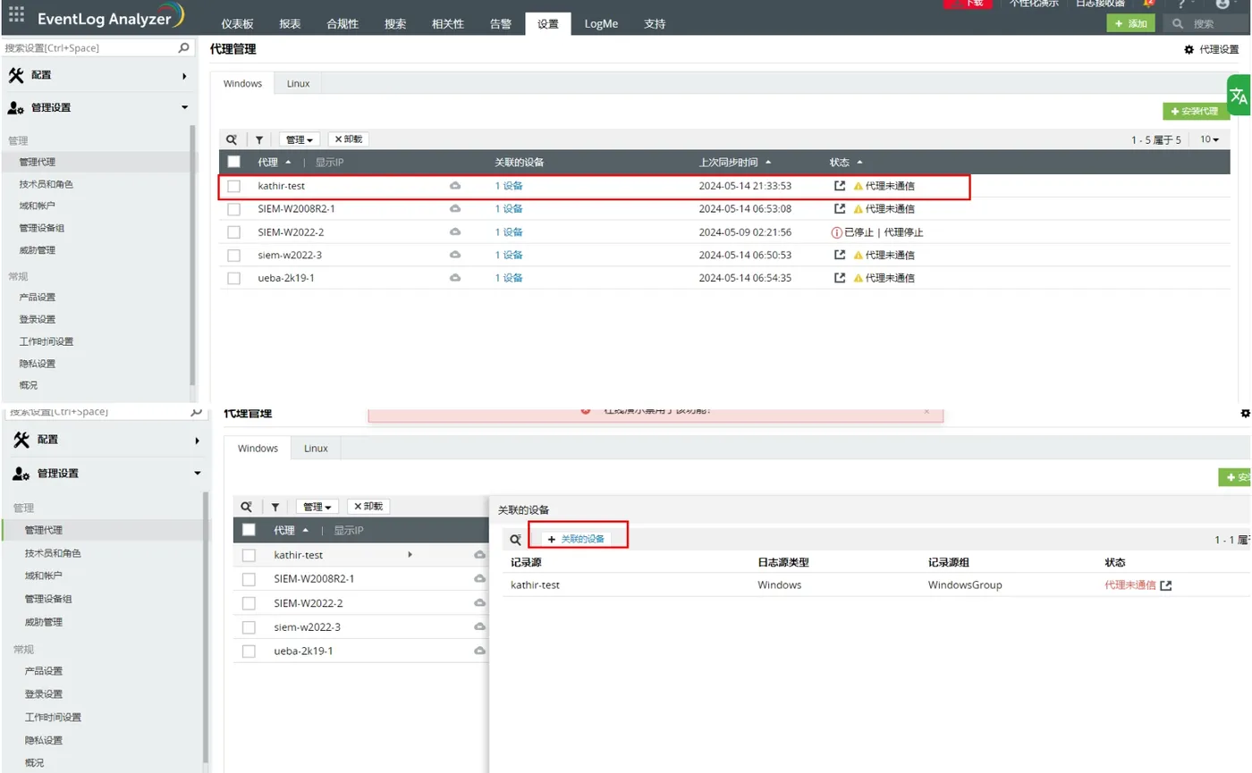Viewport: 1252px width, 773px height.
Task: Open the 仪表板 tab
Action: [238, 24]
